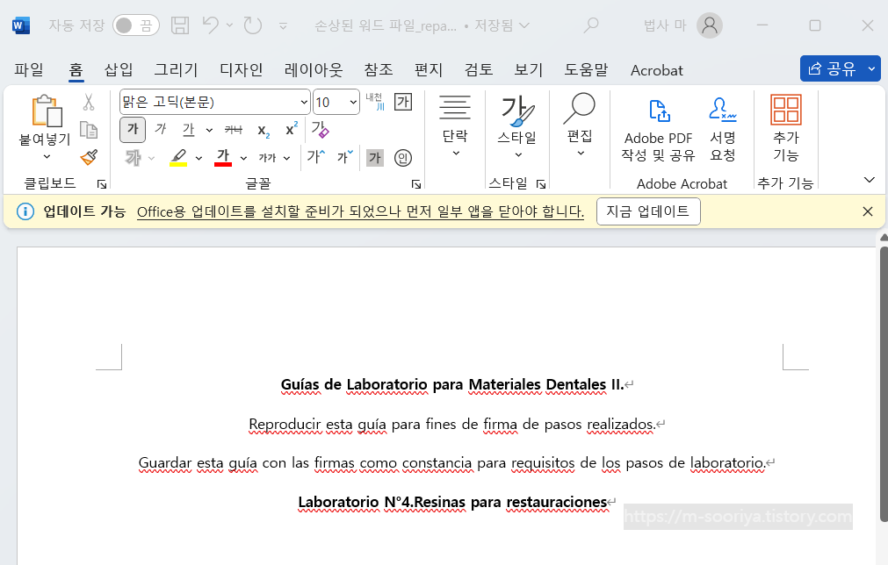The image size is (888, 565).
Task: Open font size dropdown arrow
Action: pyautogui.click(x=353, y=103)
